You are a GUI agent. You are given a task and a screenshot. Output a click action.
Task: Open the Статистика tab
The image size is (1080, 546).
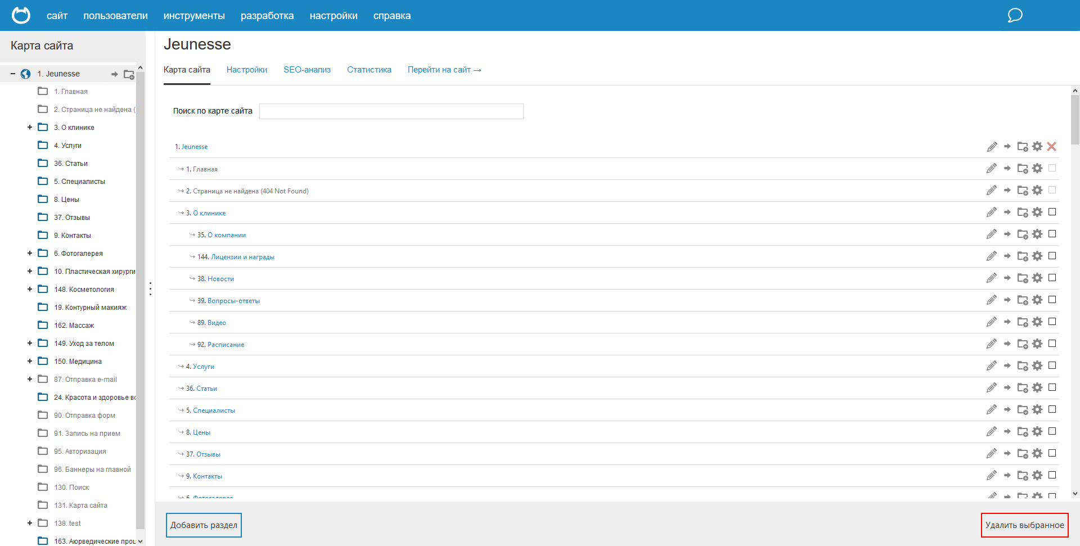coord(369,70)
